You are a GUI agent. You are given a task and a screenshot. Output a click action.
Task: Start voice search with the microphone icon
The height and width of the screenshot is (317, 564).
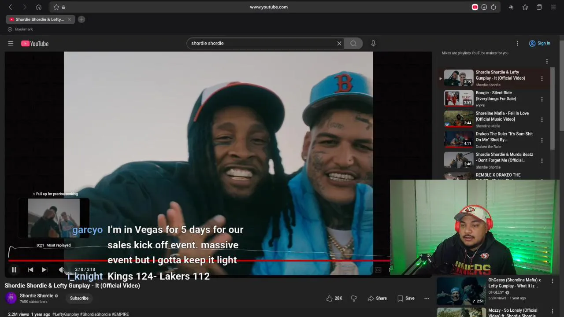(373, 43)
